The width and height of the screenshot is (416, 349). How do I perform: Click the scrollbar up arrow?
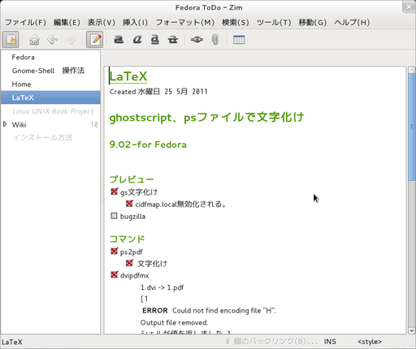click(x=412, y=70)
